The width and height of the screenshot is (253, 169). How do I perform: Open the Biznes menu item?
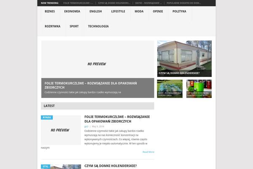[50, 11]
